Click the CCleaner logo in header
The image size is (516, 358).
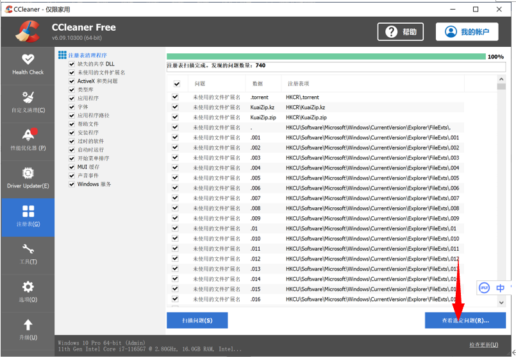(x=28, y=31)
